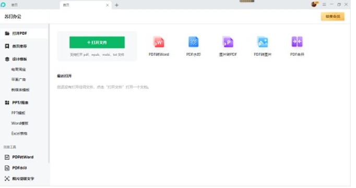
Task: Open Excel表格 sidebar entry
Action: [x=19, y=133]
